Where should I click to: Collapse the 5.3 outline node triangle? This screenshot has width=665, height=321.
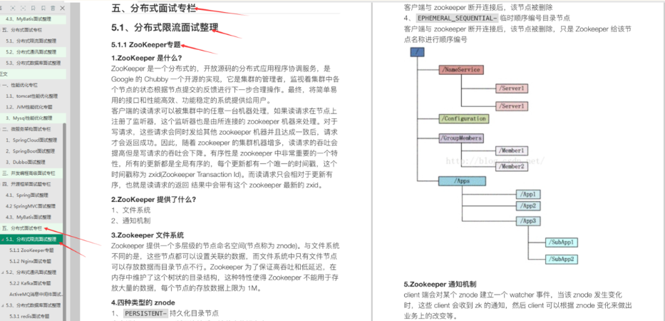3,305
